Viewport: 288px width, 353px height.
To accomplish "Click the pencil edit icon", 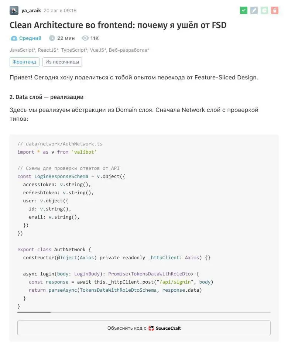I will point(254,10).
